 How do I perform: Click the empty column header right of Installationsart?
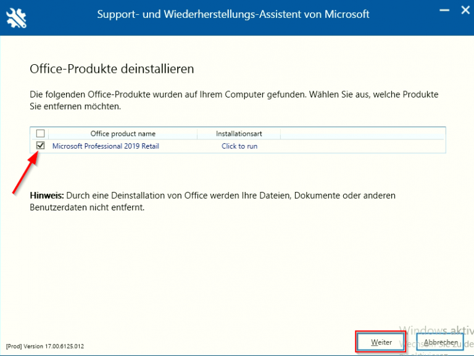pos(362,133)
